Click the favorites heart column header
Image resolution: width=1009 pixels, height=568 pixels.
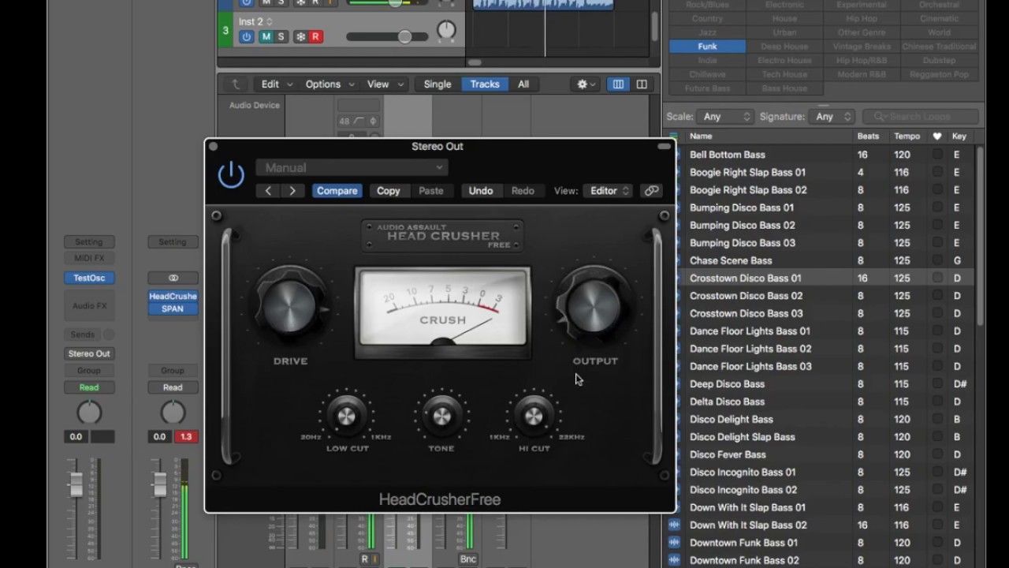pos(937,136)
